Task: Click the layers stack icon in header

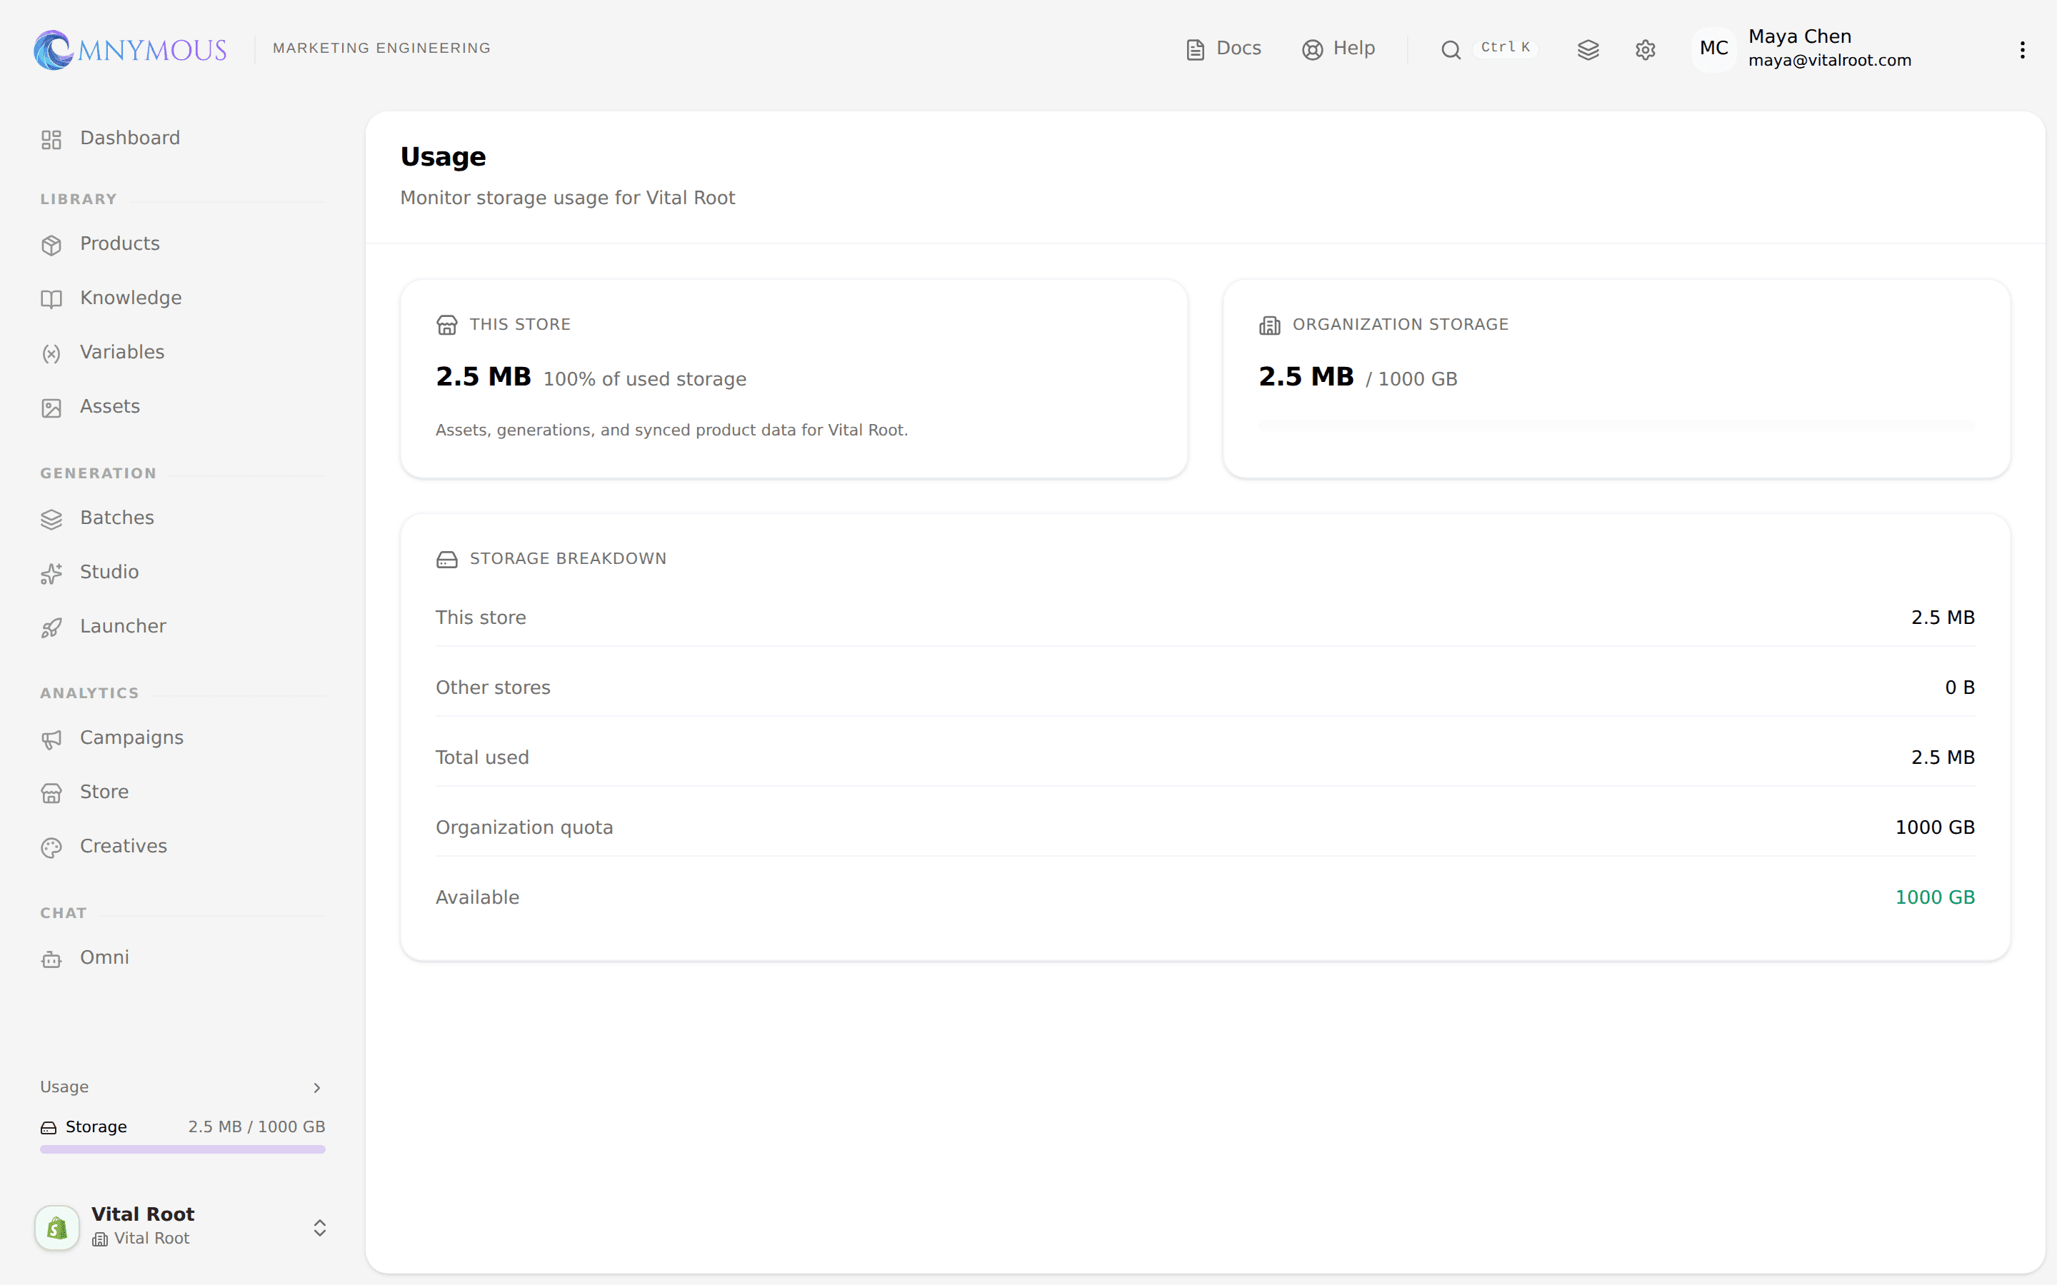Action: pyautogui.click(x=1588, y=50)
